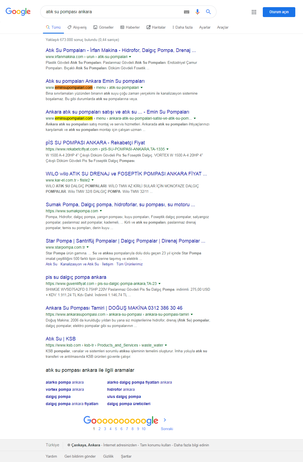Open the Gizlilik footer link
The height and width of the screenshot is (462, 303).
pos(108,456)
